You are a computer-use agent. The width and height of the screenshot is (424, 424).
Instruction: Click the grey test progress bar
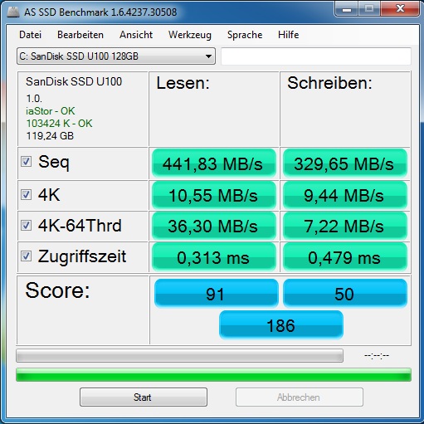pyautogui.click(x=179, y=355)
